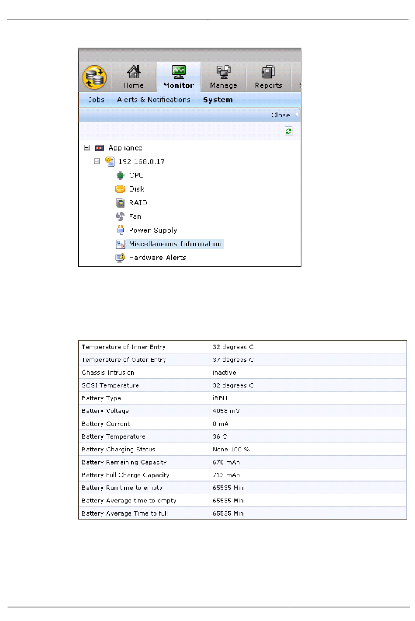Click the None 100 % value

point(231,449)
